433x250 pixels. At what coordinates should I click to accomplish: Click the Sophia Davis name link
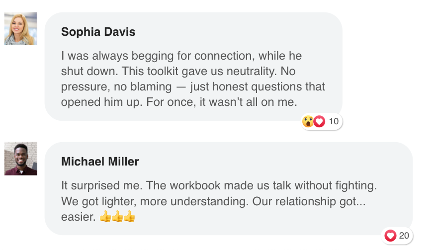(x=98, y=32)
